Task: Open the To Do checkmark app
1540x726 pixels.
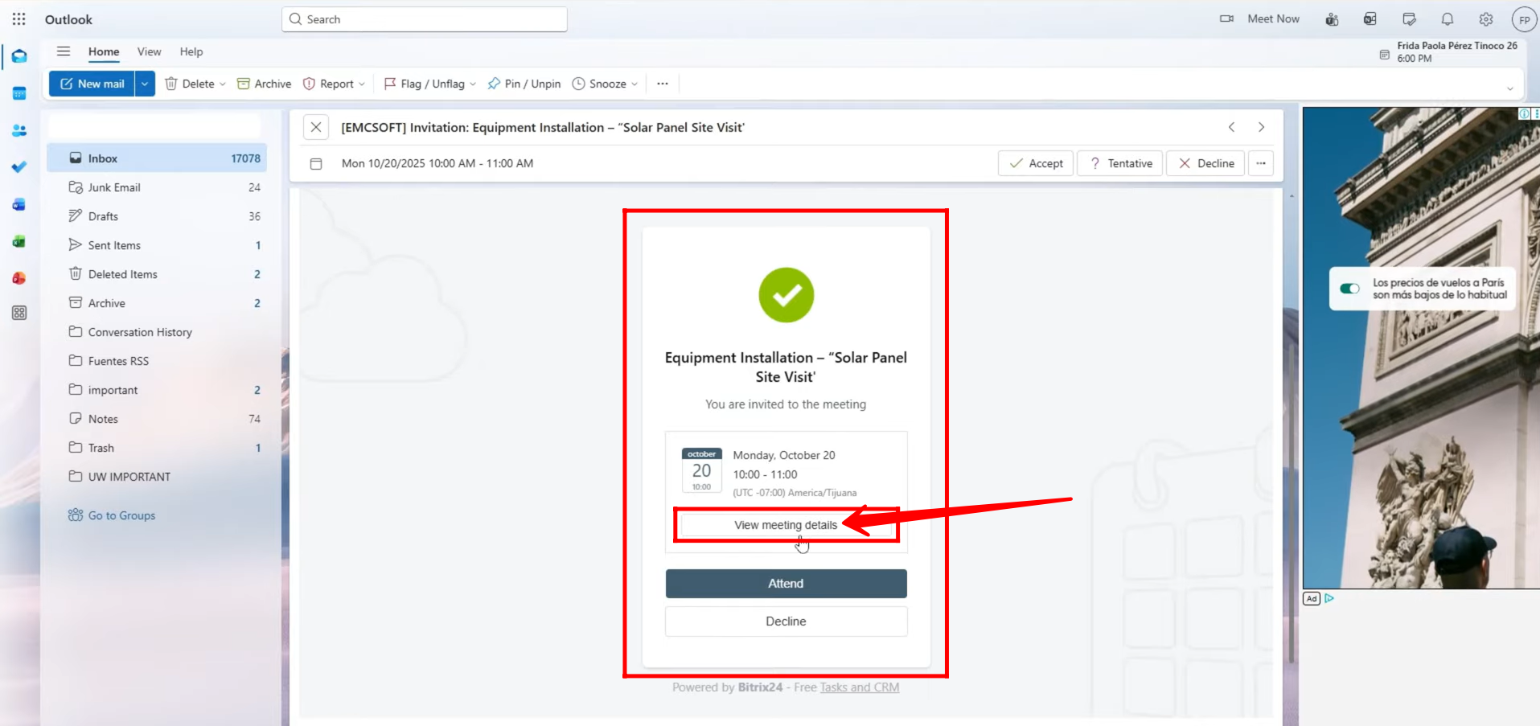Action: 19,167
